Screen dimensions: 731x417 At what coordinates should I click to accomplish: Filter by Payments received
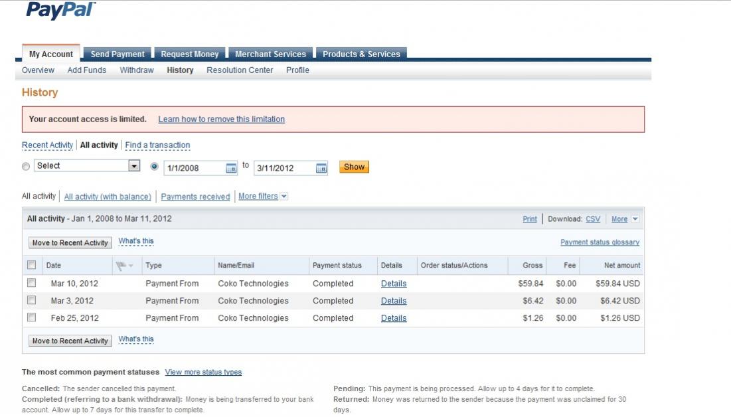[x=195, y=197]
